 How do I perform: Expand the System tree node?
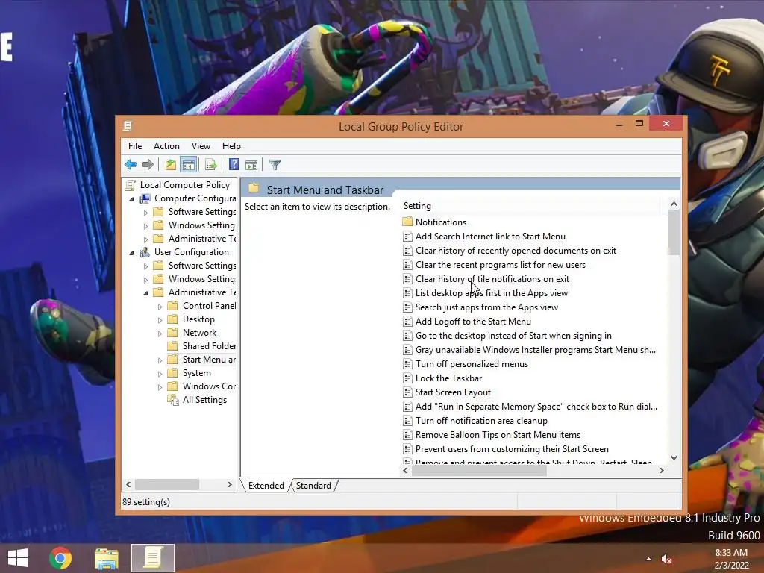(x=160, y=374)
